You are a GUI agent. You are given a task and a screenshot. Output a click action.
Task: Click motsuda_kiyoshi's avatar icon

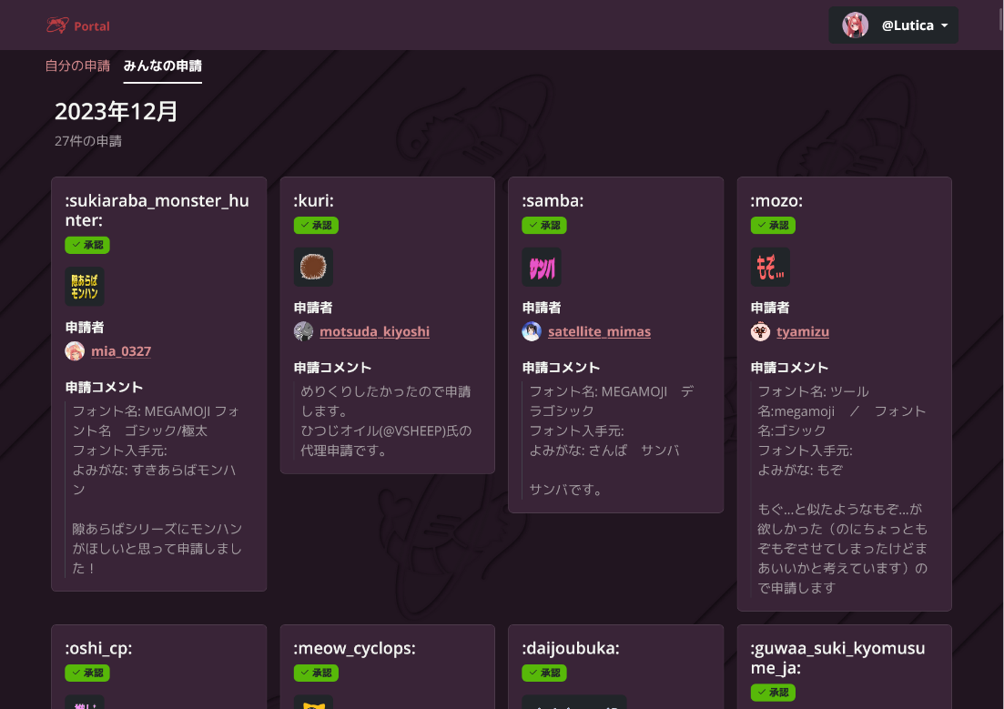304,331
